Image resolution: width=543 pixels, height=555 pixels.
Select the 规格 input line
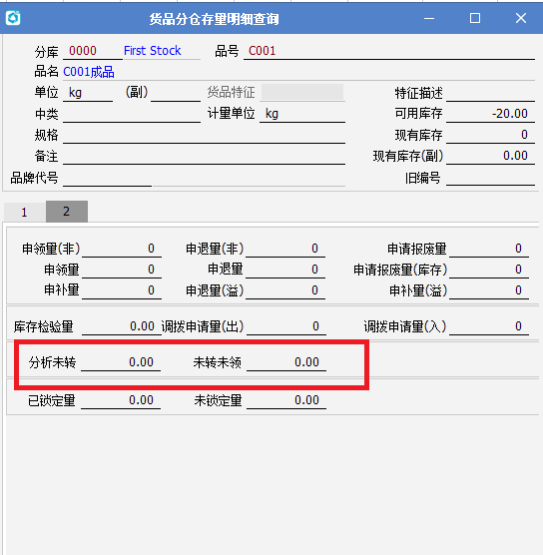pyautogui.click(x=204, y=135)
